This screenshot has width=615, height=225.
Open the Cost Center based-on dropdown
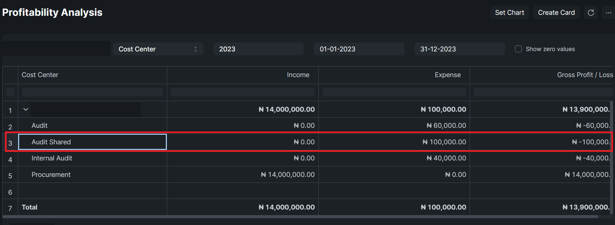pos(158,49)
